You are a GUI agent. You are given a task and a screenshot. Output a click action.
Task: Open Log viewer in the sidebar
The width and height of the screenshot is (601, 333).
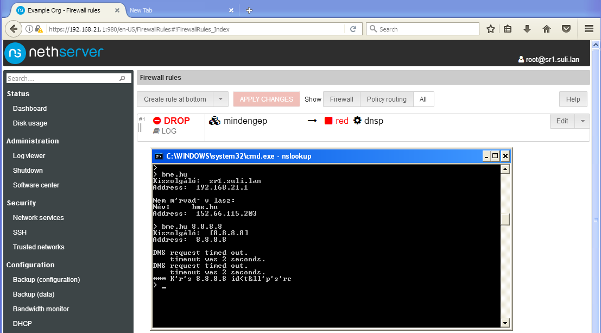(29, 156)
